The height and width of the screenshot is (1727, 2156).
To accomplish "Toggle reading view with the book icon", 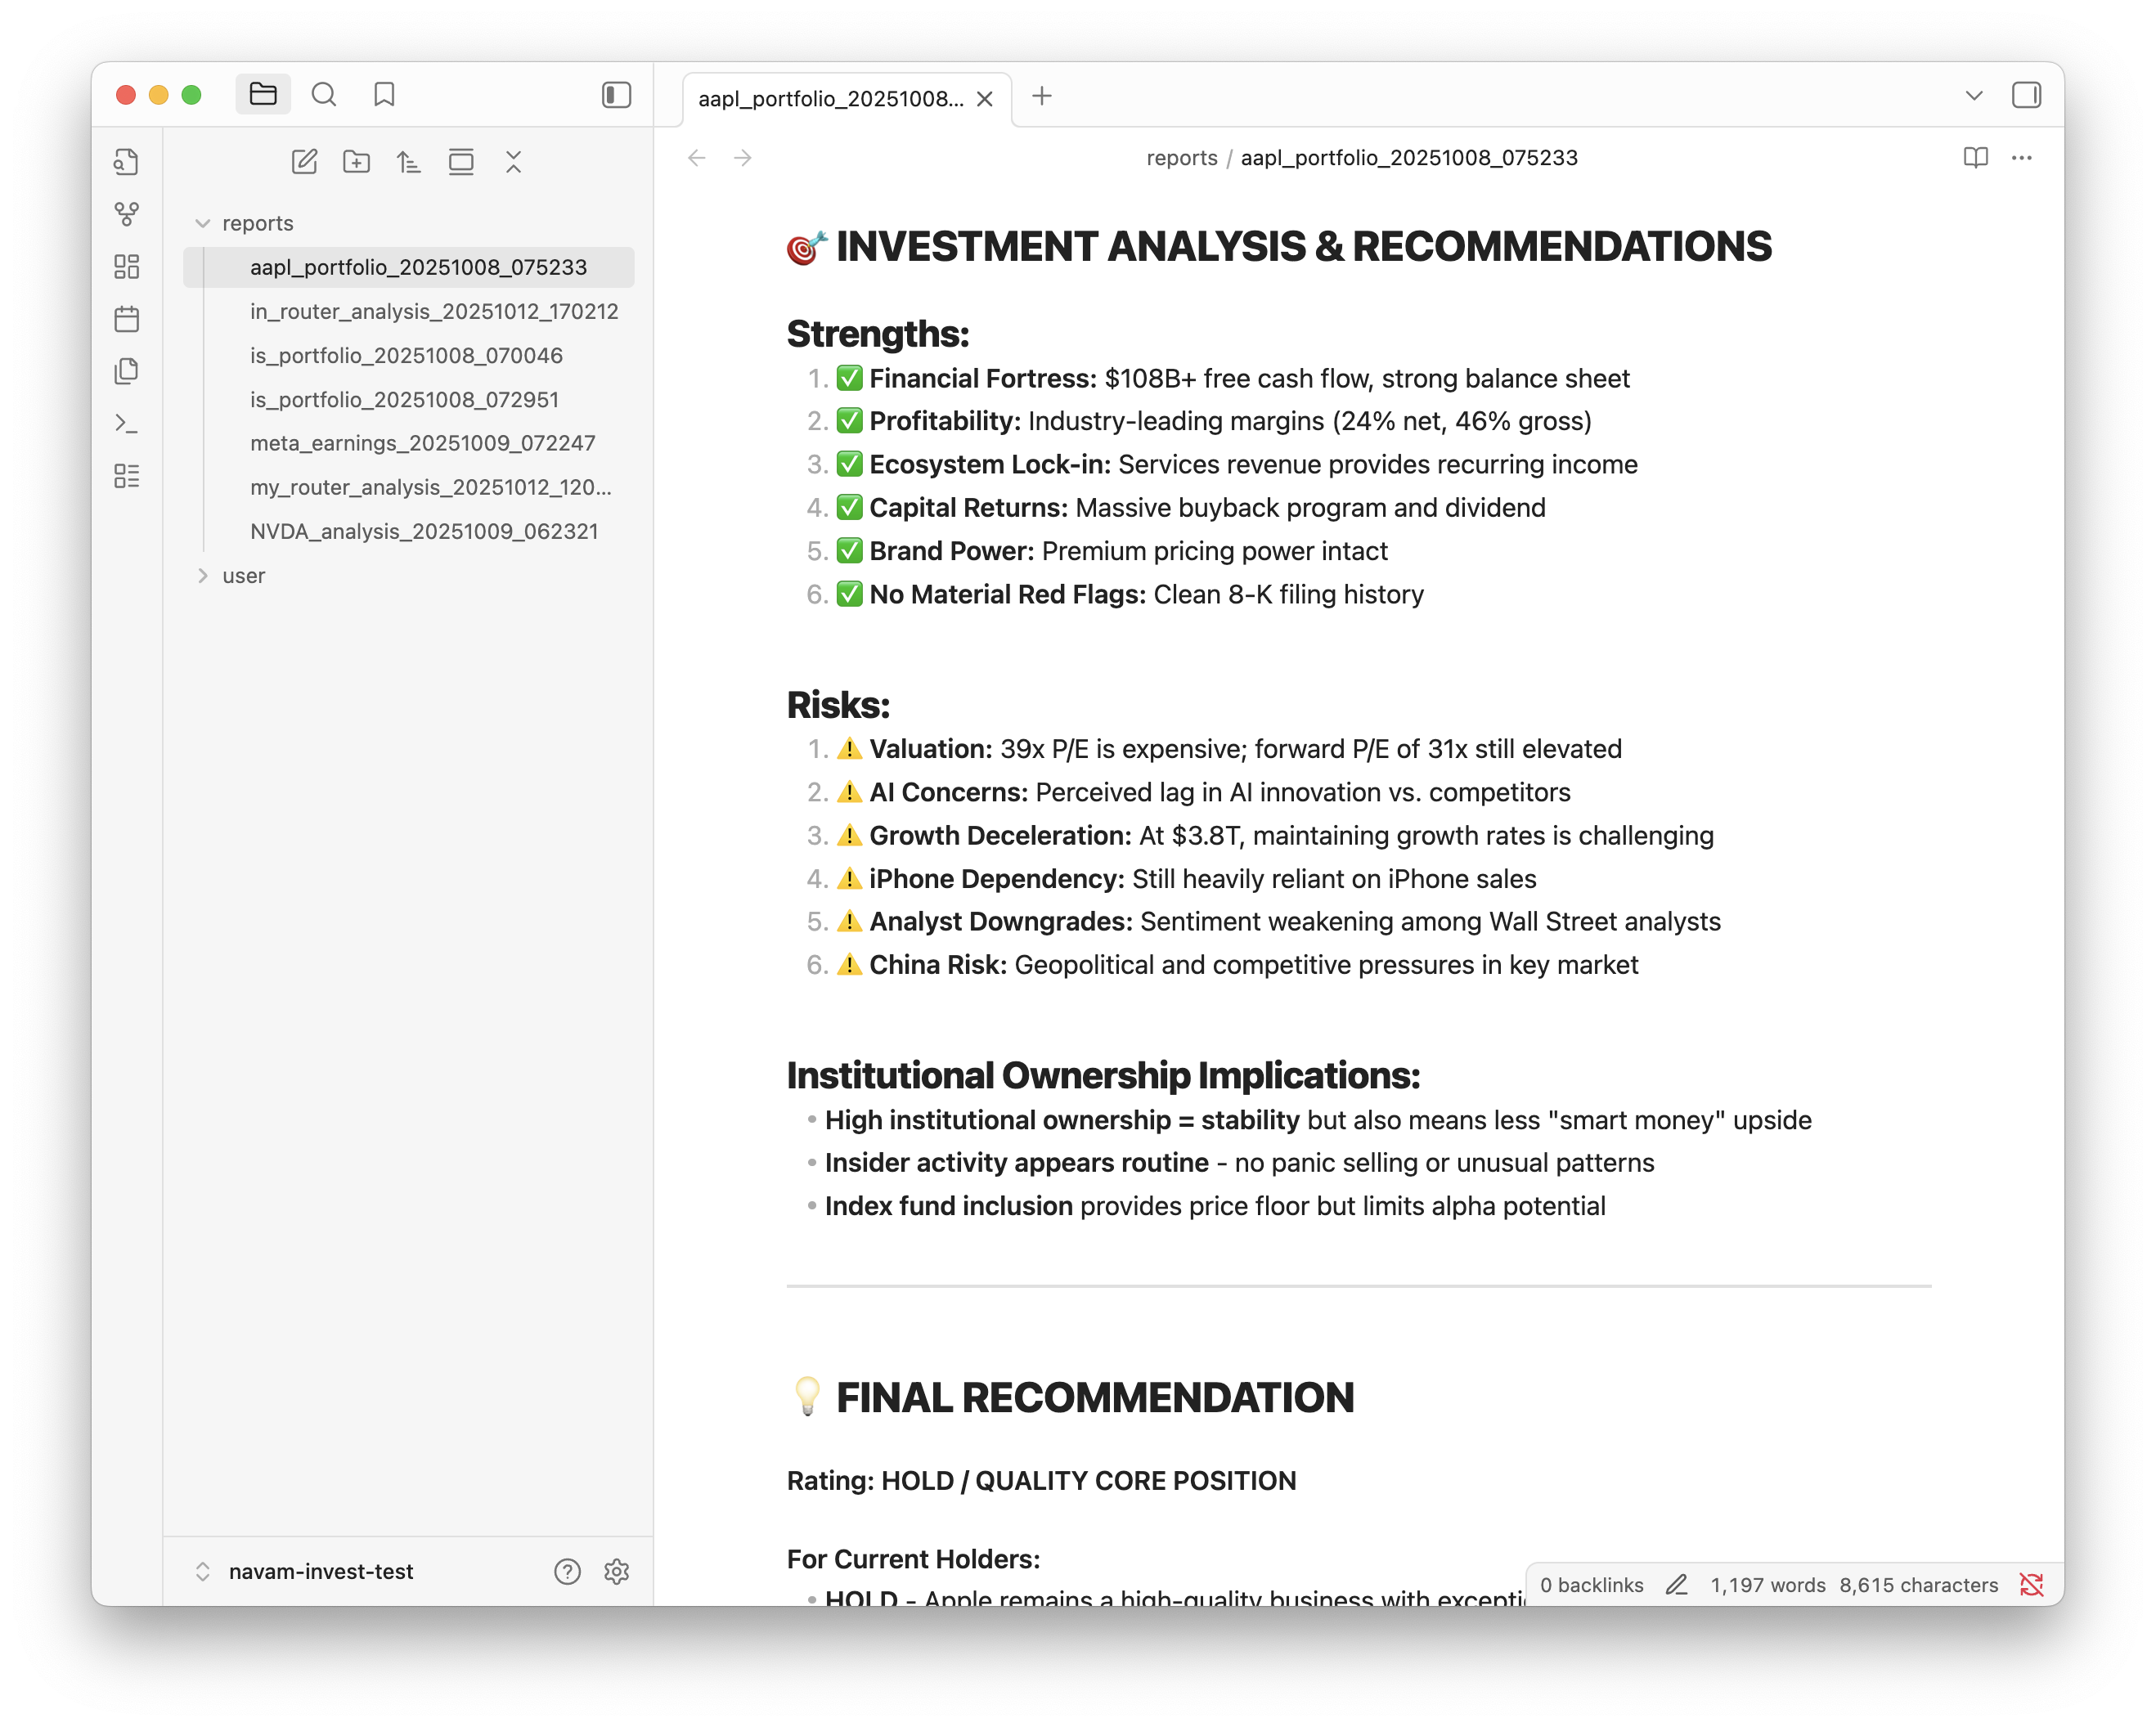I will 1975,157.
